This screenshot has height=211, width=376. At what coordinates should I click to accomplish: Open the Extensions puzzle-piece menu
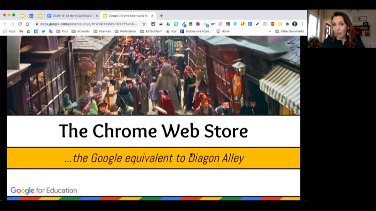[x=287, y=24]
